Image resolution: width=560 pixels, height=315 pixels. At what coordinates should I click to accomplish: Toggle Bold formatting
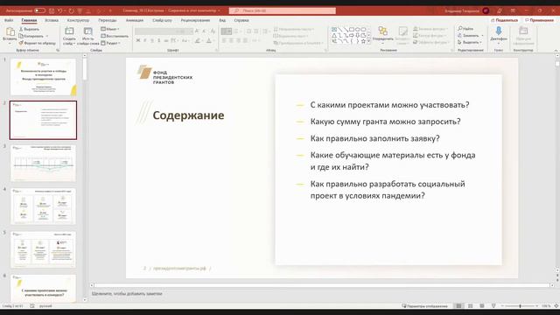[x=138, y=41]
